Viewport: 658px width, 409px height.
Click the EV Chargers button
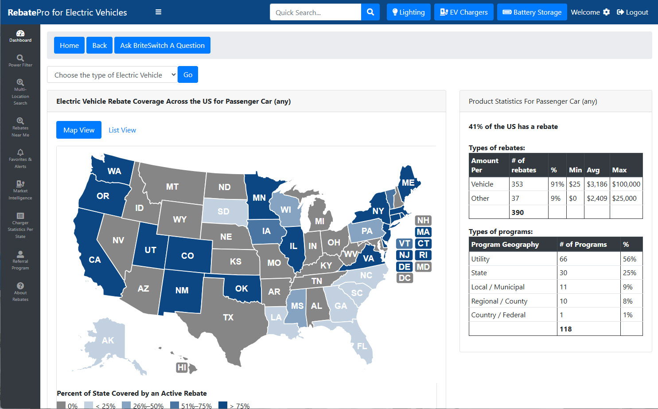(x=463, y=12)
